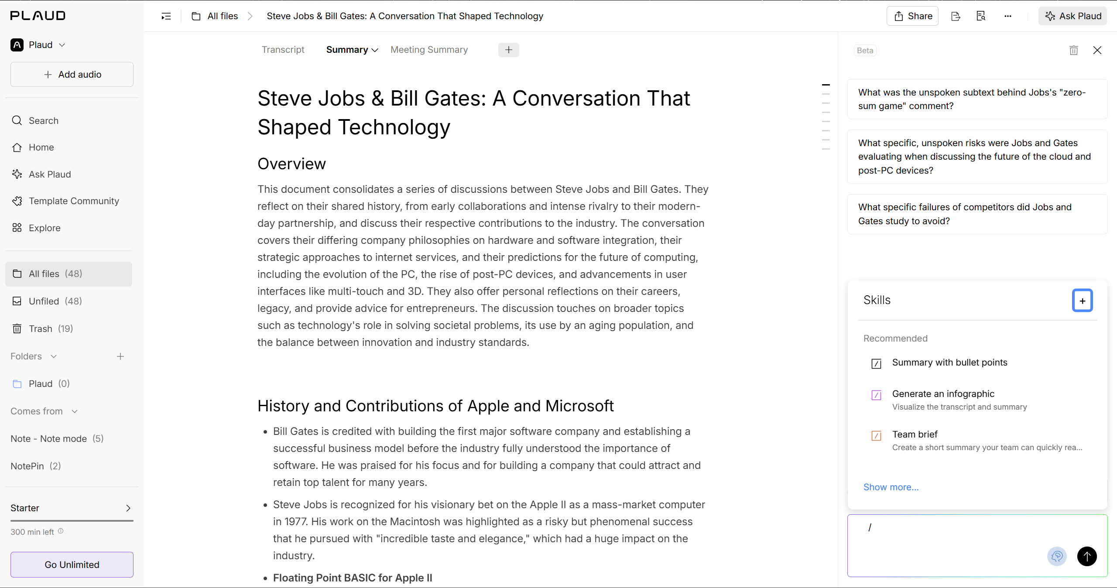The width and height of the screenshot is (1117, 588).
Task: Click the blue thinking mode icon in chat input
Action: [x=1057, y=556]
